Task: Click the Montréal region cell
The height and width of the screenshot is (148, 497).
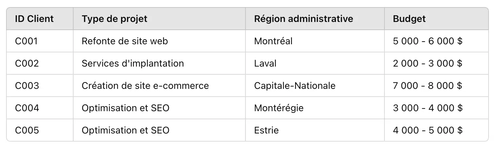Action: tap(315, 41)
